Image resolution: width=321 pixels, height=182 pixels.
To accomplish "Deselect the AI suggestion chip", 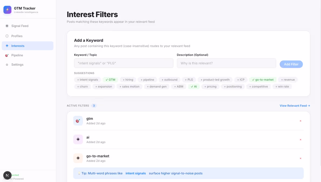I will [194, 86].
